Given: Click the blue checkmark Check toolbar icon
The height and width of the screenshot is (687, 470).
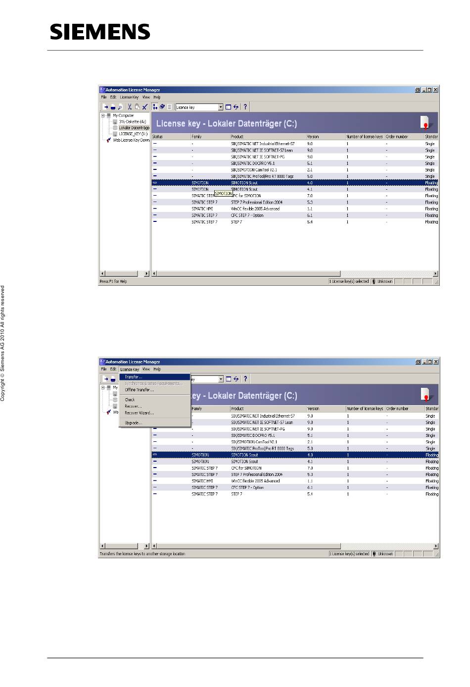Looking at the screenshot, I should [x=145, y=107].
